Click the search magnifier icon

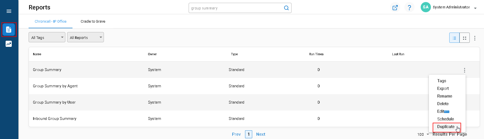pos(286,8)
